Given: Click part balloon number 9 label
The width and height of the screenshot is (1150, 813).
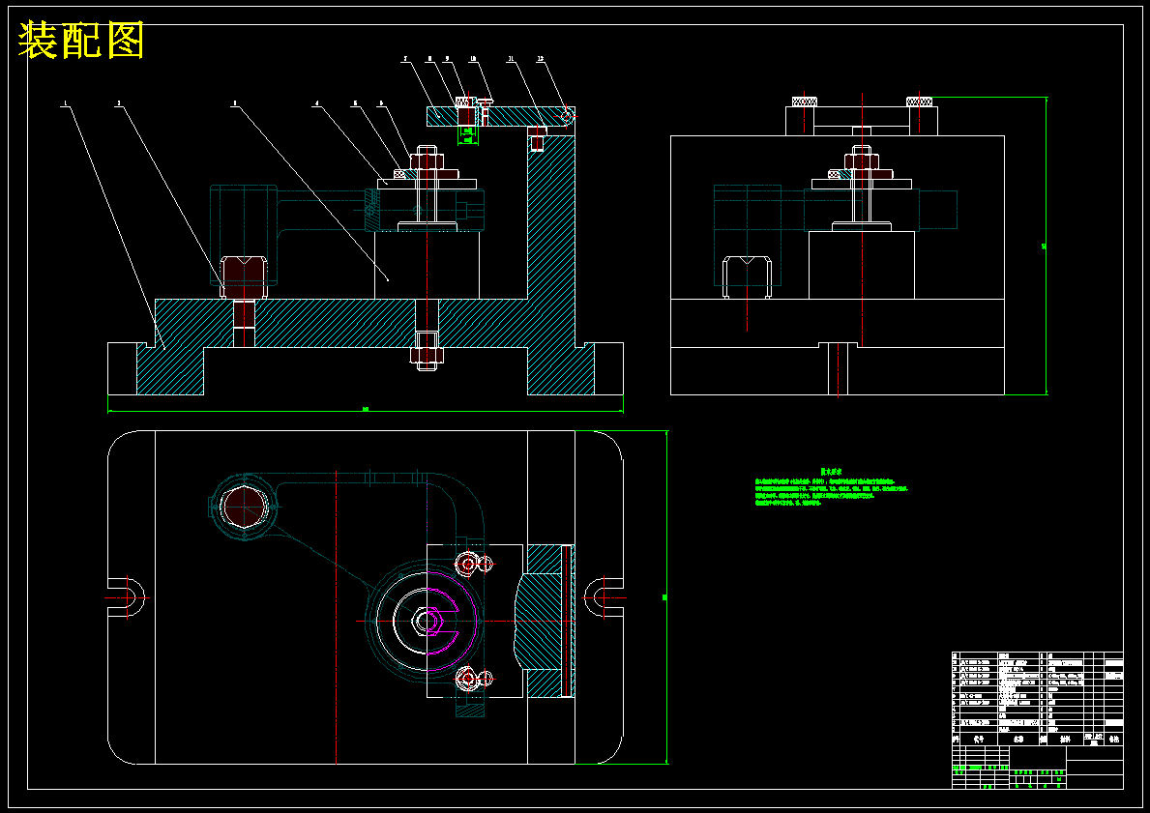Looking at the screenshot, I should (x=448, y=58).
